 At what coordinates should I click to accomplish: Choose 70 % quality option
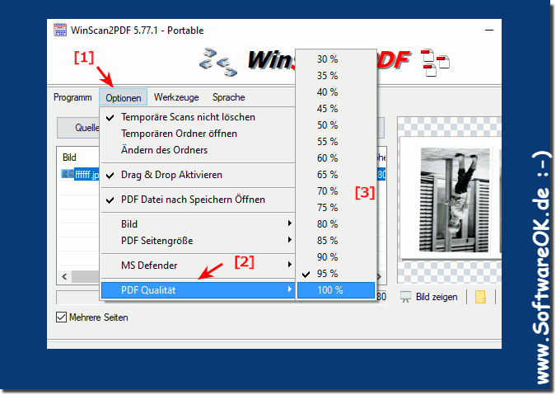336,191
